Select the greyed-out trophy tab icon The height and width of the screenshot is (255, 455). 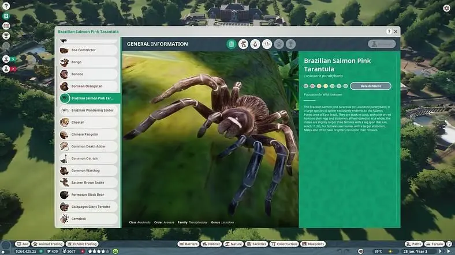[x=290, y=44]
